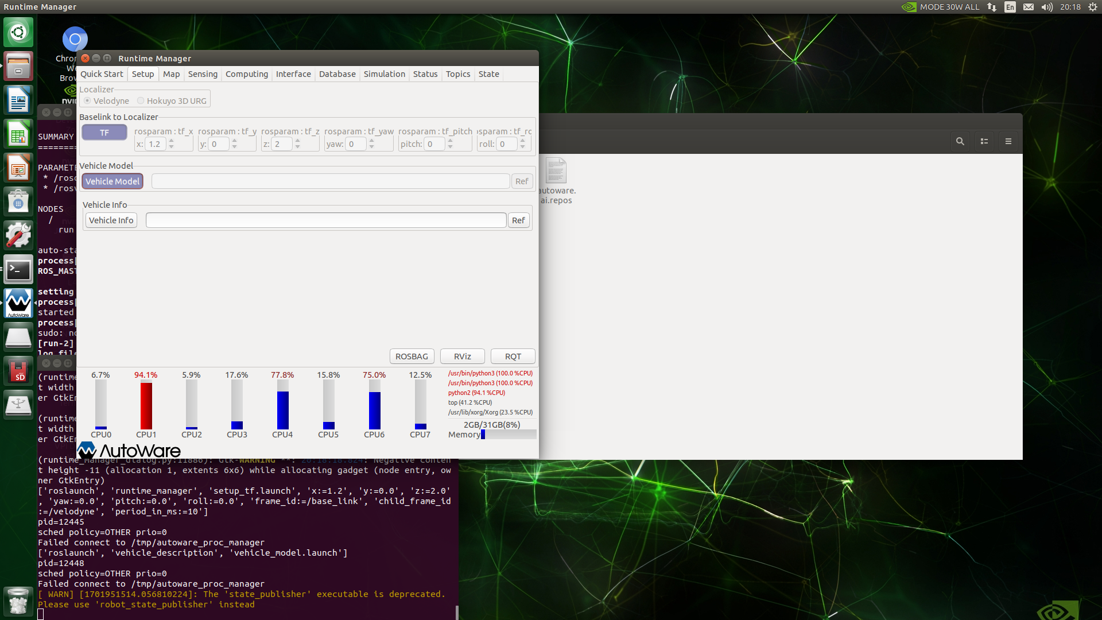The width and height of the screenshot is (1102, 620).
Task: Click Vehicle Model path input field
Action: (x=331, y=181)
